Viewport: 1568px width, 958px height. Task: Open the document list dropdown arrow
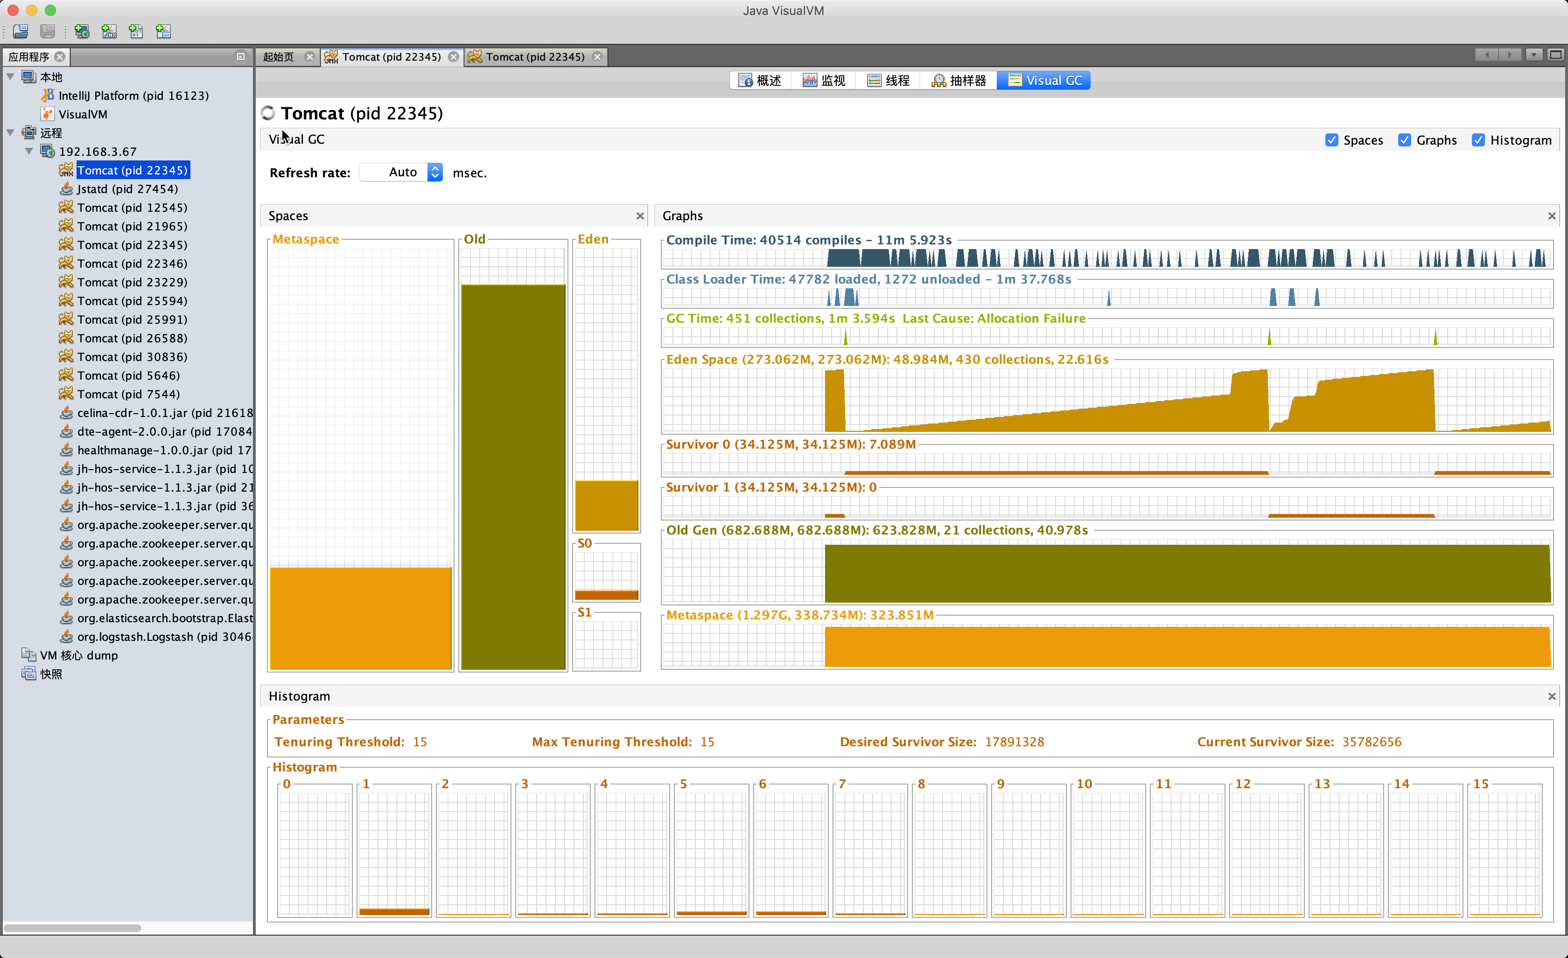[x=1533, y=55]
